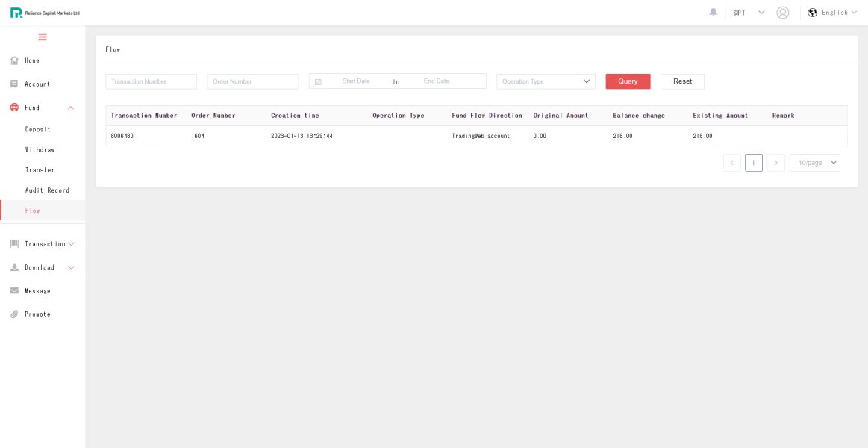Click the Reliance Capital Markets logo
This screenshot has width=868, height=448.
click(45, 13)
